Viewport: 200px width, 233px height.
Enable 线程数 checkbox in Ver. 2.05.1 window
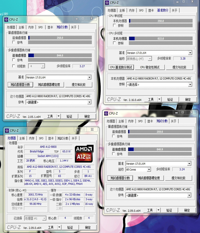click(x=14, y=66)
